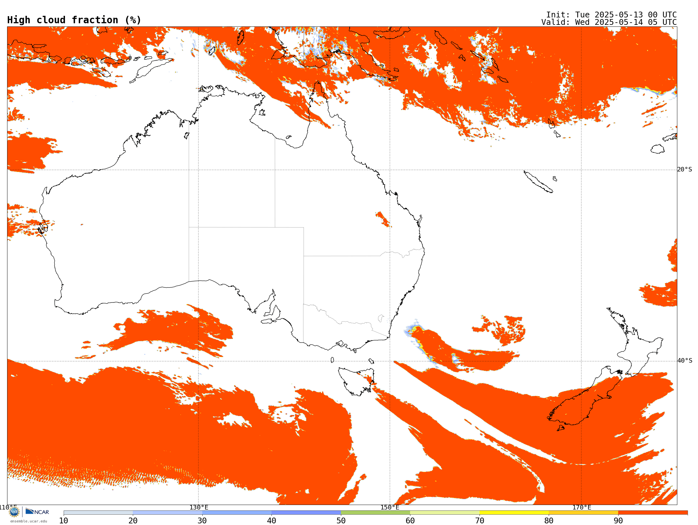The height and width of the screenshot is (525, 698).
Task: Click the 30-40 blue colorbar segment
Action: pyautogui.click(x=237, y=513)
